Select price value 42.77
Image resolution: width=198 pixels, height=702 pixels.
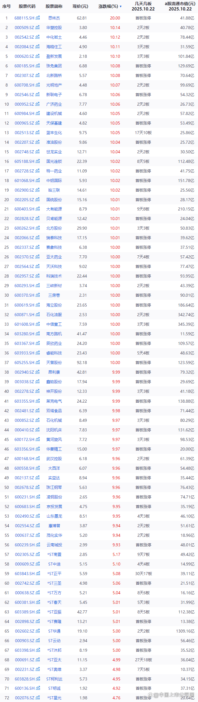pos(82,612)
